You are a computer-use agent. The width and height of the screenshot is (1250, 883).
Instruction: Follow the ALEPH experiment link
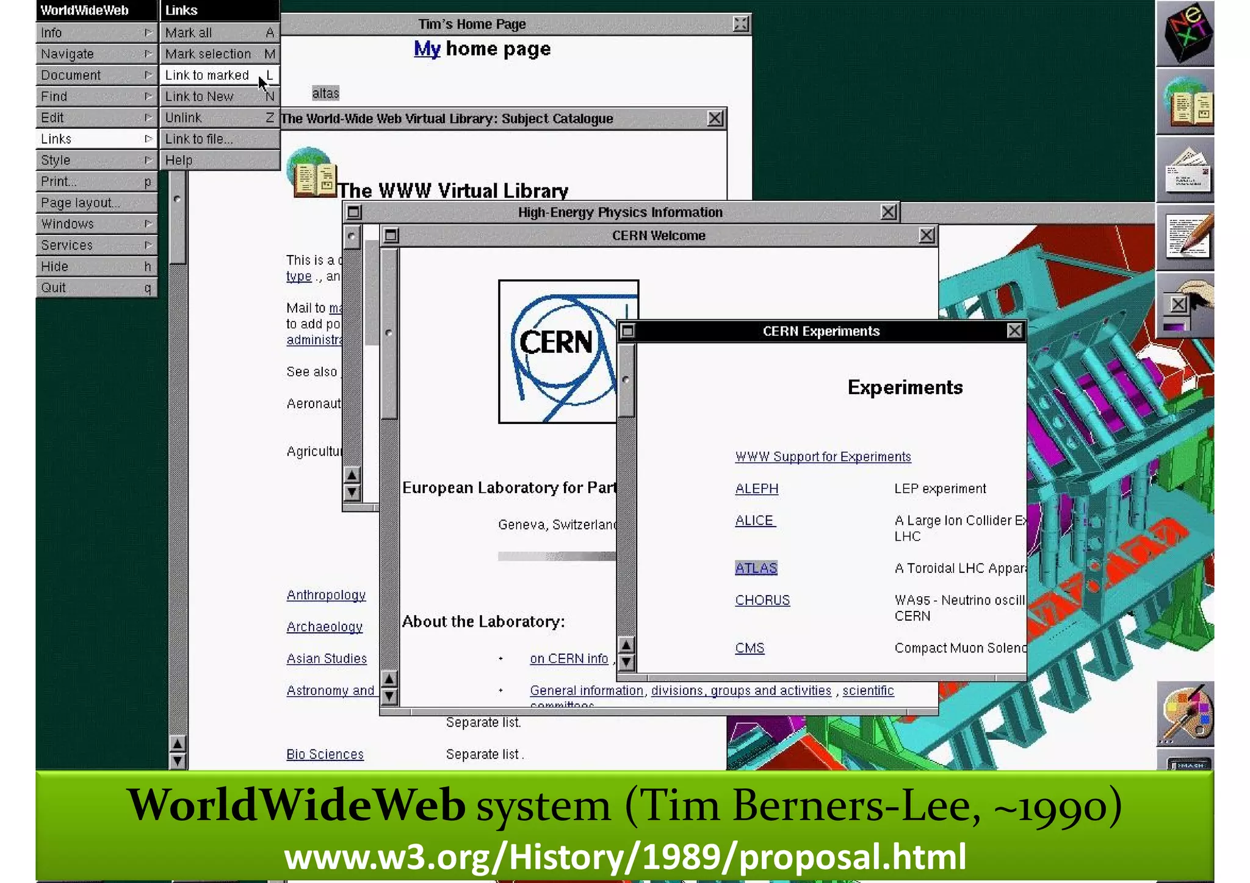pyautogui.click(x=757, y=489)
